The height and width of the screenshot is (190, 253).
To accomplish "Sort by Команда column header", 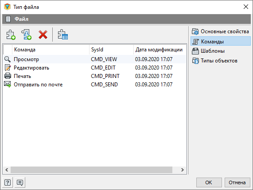I will point(51,50).
